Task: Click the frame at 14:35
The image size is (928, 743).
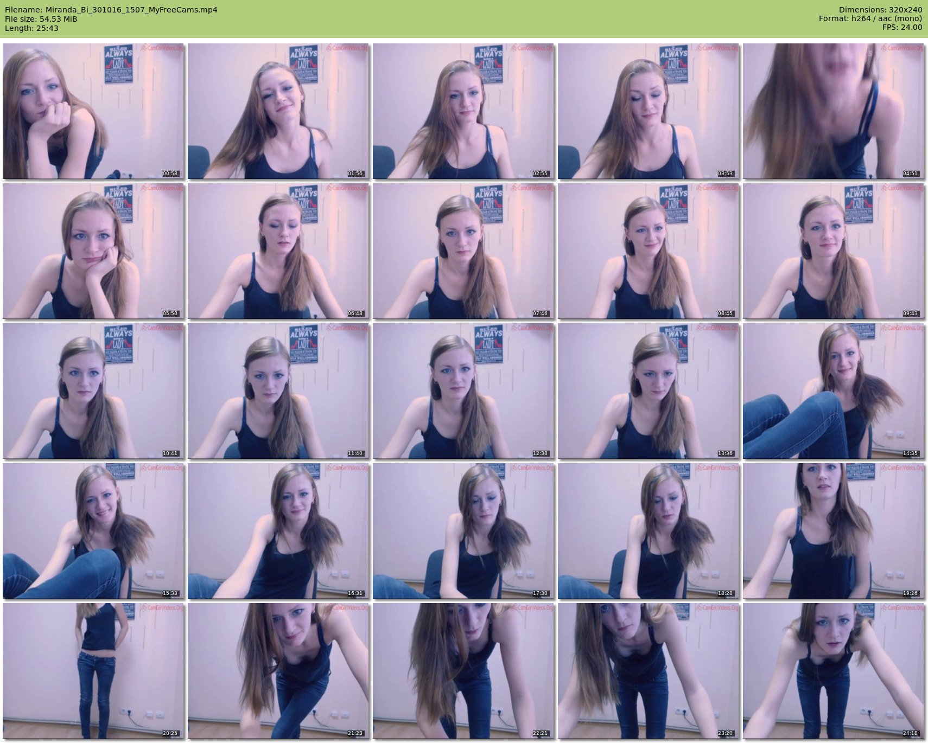Action: [833, 391]
